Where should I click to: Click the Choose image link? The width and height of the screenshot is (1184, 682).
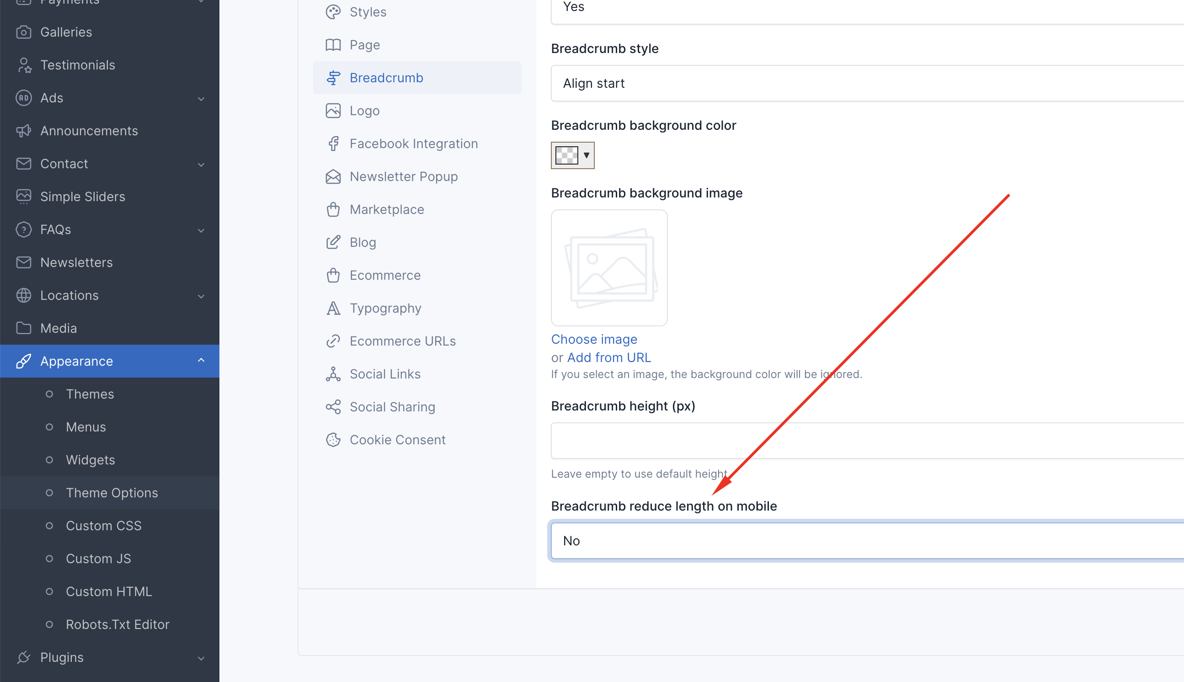click(x=594, y=339)
